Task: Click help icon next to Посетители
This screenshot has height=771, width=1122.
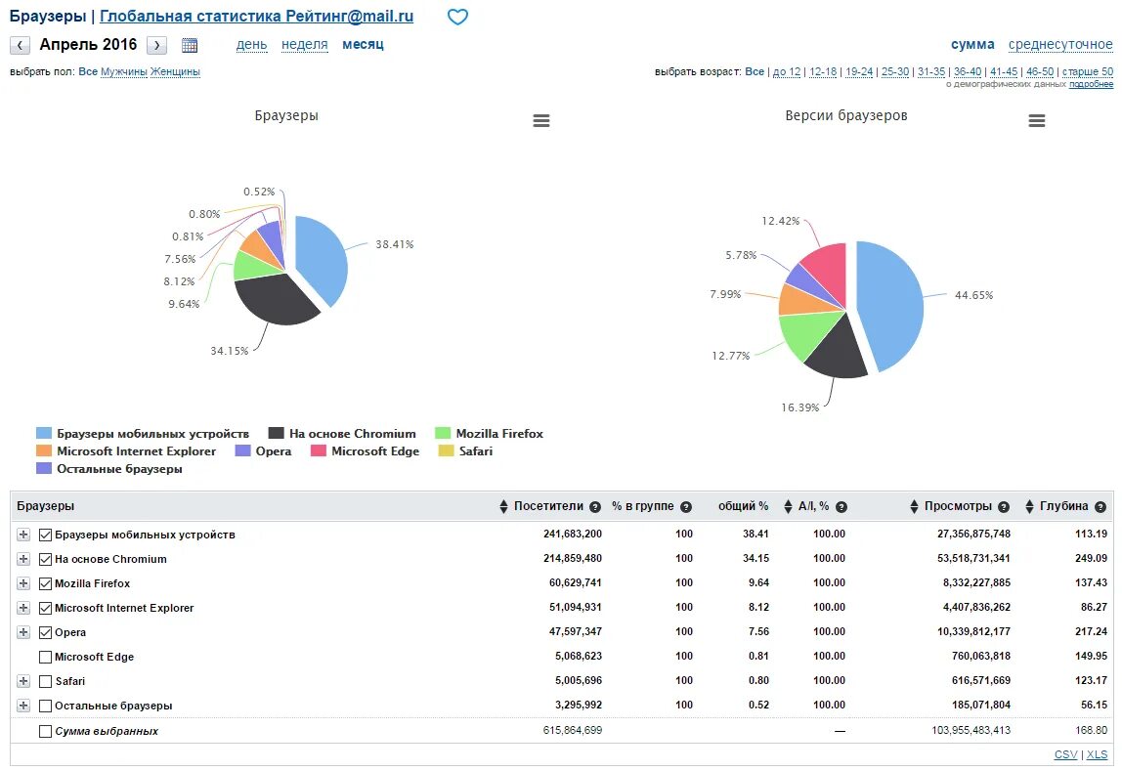Action: tap(594, 507)
